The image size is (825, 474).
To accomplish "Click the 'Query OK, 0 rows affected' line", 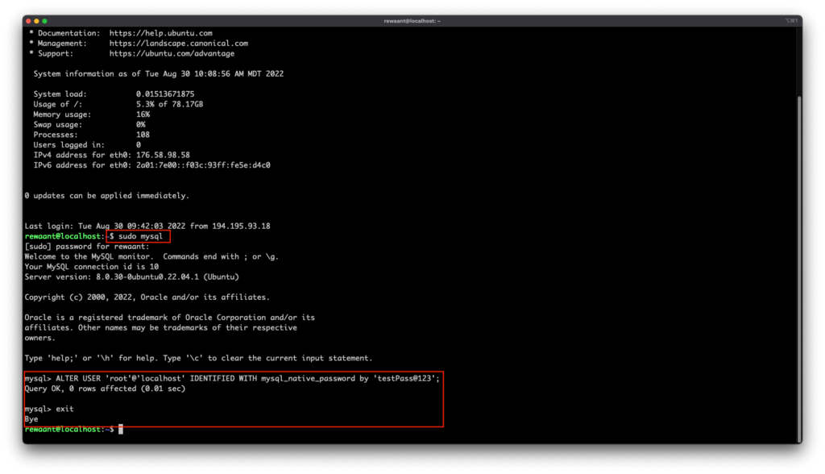I will pos(105,389).
